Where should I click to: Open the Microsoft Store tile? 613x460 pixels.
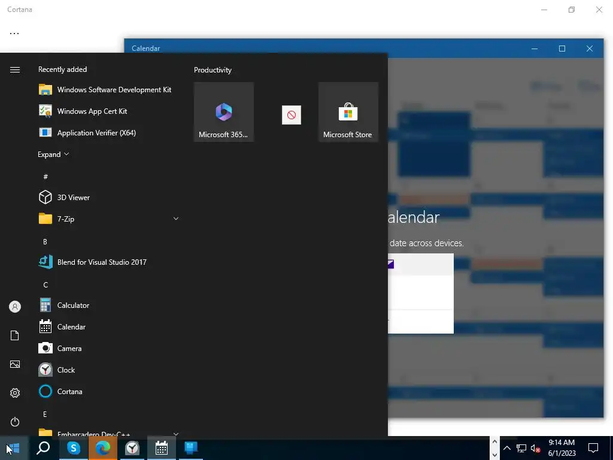[x=348, y=112]
